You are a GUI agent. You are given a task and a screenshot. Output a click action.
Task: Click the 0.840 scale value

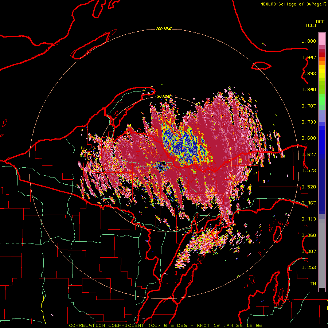click(x=309, y=90)
